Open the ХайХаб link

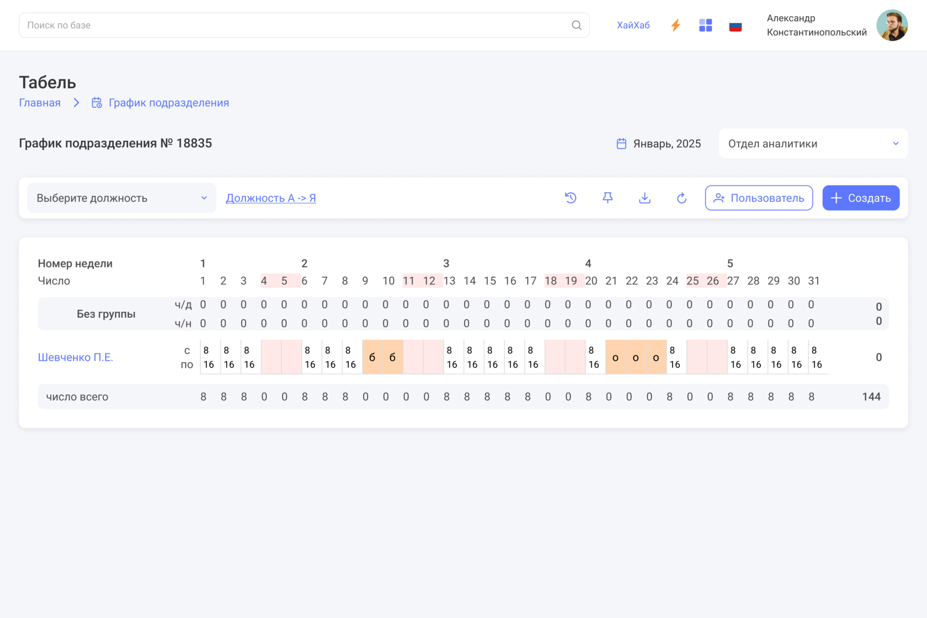tap(633, 25)
